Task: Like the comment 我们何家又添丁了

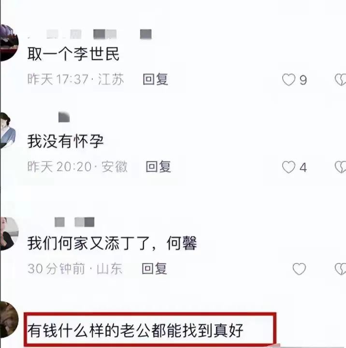Action: tap(299, 269)
